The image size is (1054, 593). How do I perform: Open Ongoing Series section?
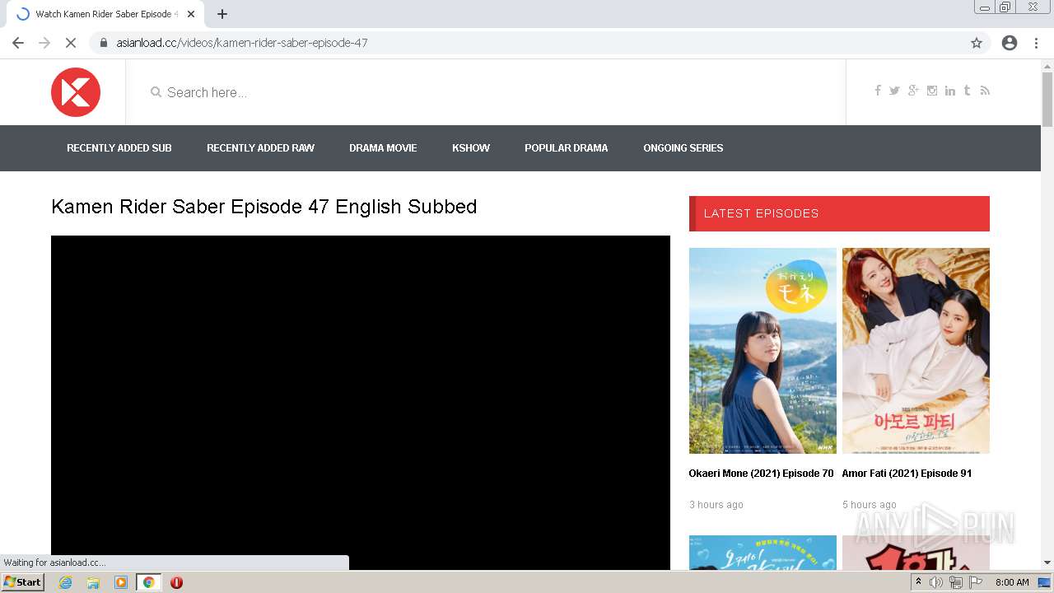coord(683,148)
